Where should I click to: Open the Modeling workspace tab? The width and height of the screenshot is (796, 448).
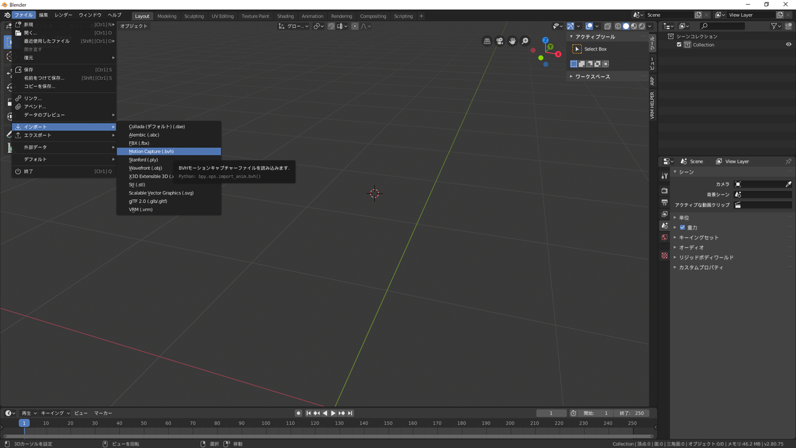pos(167,16)
